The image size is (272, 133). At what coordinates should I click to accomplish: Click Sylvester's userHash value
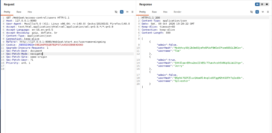(x=208, y=78)
